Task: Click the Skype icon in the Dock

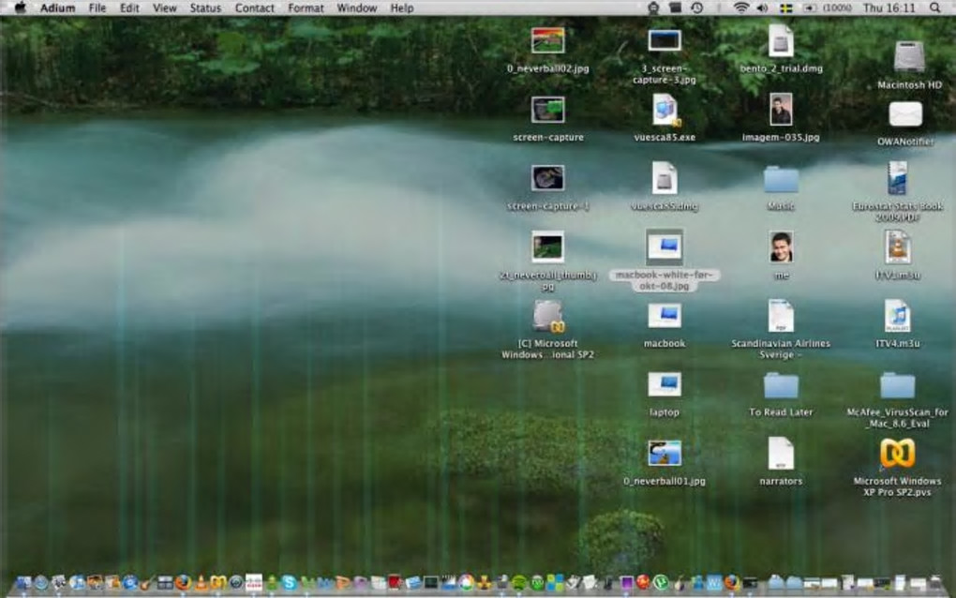Action: pos(289,583)
